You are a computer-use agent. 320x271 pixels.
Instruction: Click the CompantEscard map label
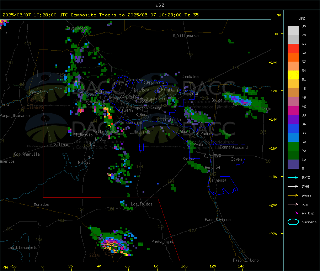pos(234,147)
